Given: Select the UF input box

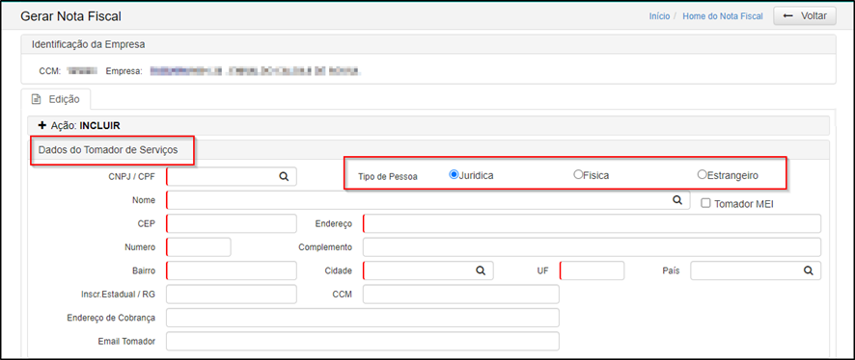Looking at the screenshot, I should click(592, 270).
